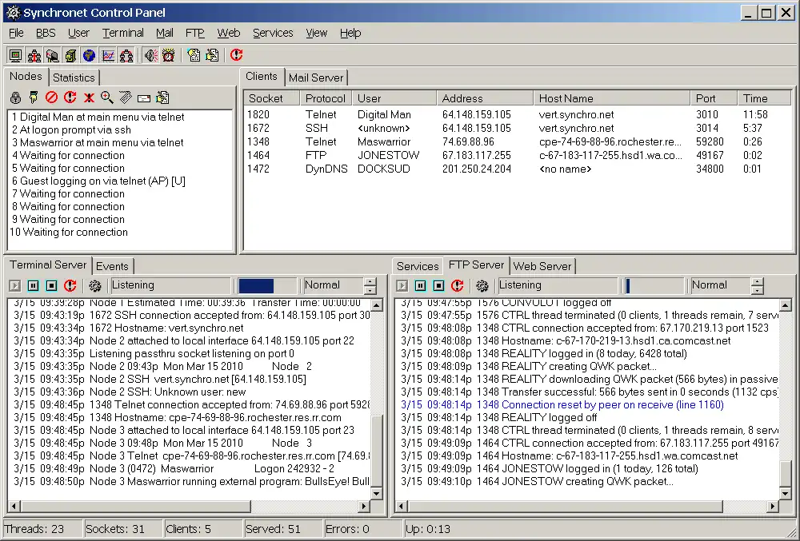Click the red X clear-errors icon in Nodes
This screenshot has height=541, width=800.
pyautogui.click(x=89, y=97)
